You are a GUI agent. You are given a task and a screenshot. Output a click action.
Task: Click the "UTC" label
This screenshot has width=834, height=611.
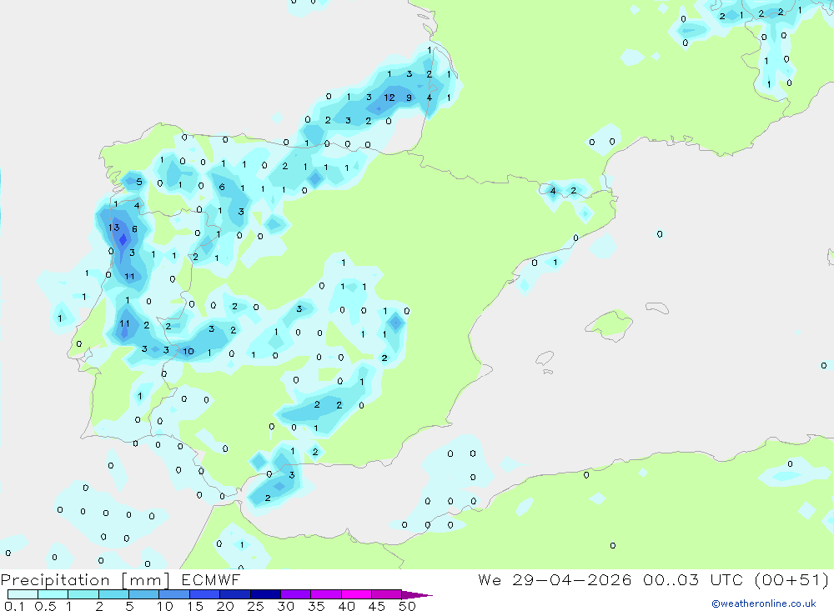pyautogui.click(x=726, y=580)
